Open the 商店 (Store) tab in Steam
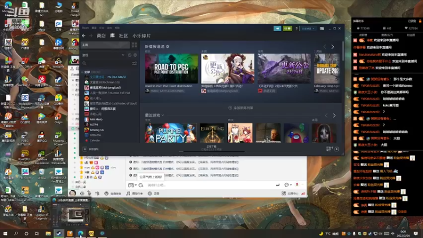The width and height of the screenshot is (423, 238). [101, 35]
